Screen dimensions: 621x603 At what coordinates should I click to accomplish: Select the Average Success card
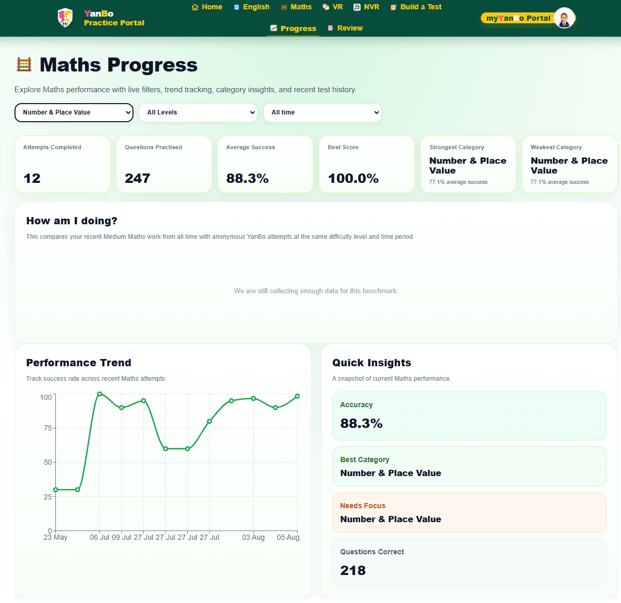coord(265,164)
